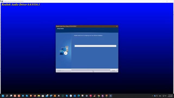The width and height of the screenshot is (174, 98).
Task: Open WinRAR books icon on taskbar
Action: pos(107,96)
